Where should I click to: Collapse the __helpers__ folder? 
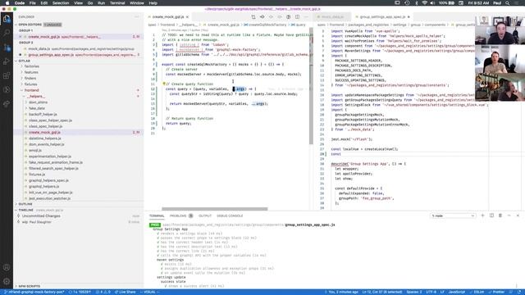coord(36,97)
